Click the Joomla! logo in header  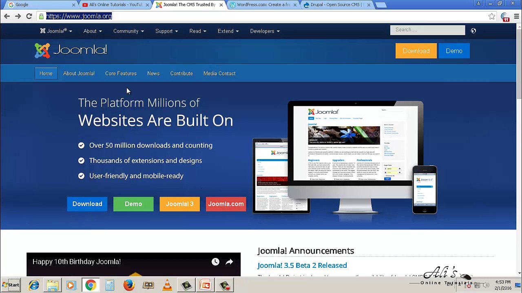[x=71, y=50]
